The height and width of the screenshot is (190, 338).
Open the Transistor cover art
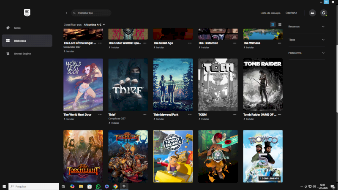pyautogui.click(x=218, y=156)
